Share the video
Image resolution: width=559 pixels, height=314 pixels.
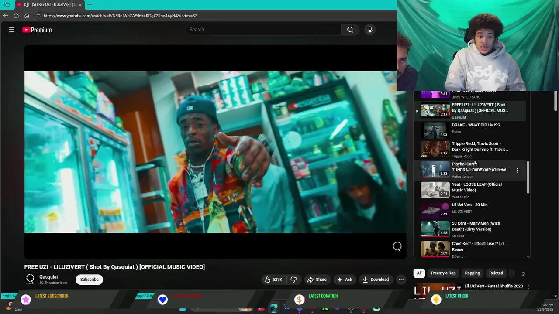317,280
